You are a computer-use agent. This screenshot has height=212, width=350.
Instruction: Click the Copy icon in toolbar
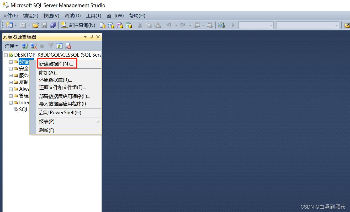click(x=149, y=25)
